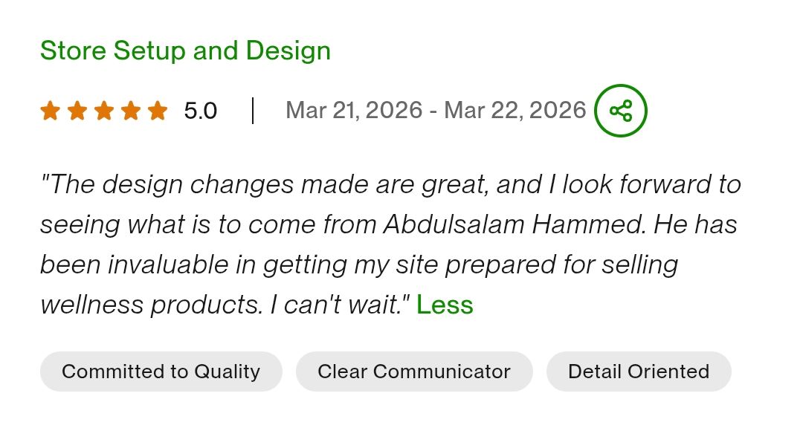Viewport: 803px width, 425px height.
Task: Click the green share icon
Action: (x=620, y=111)
